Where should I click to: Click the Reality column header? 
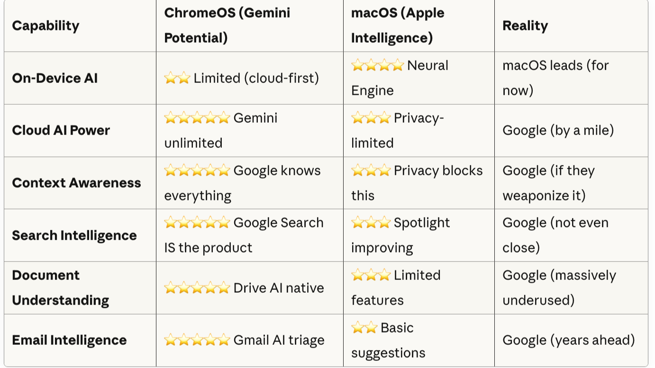coord(525,26)
